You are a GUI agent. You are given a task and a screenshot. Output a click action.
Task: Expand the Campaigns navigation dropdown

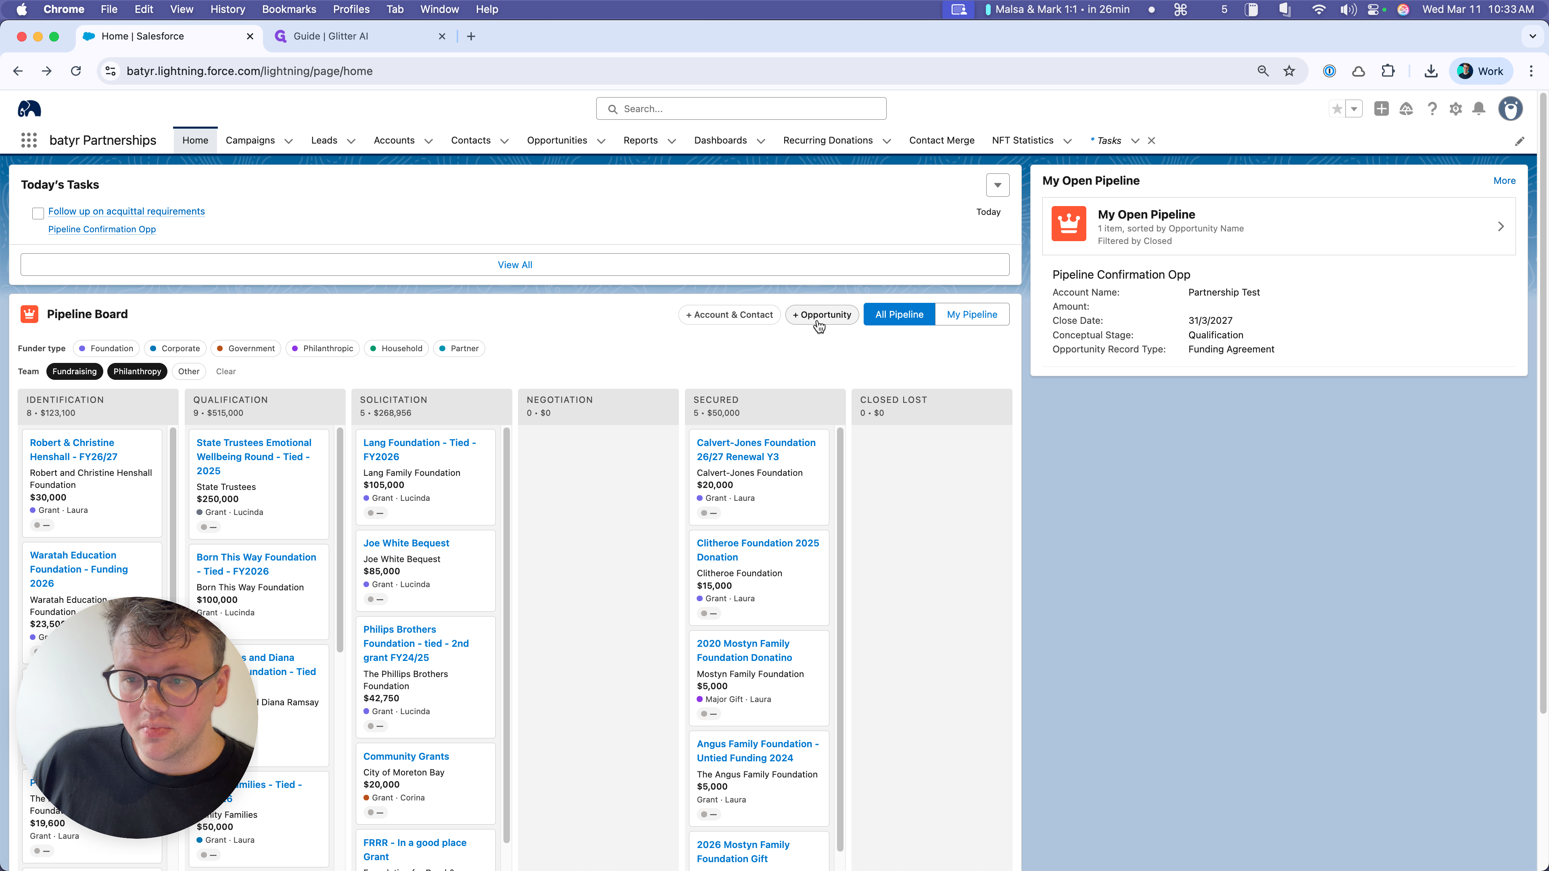289,141
